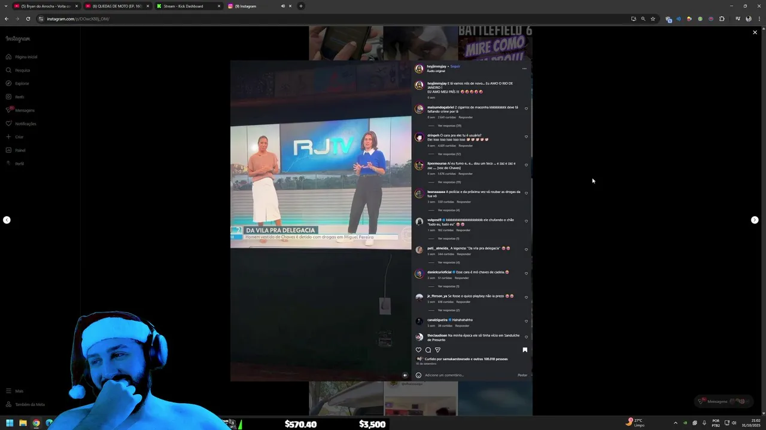This screenshot has width=766, height=430.
Task: Open Windows Start menu
Action: pyautogui.click(x=10, y=423)
